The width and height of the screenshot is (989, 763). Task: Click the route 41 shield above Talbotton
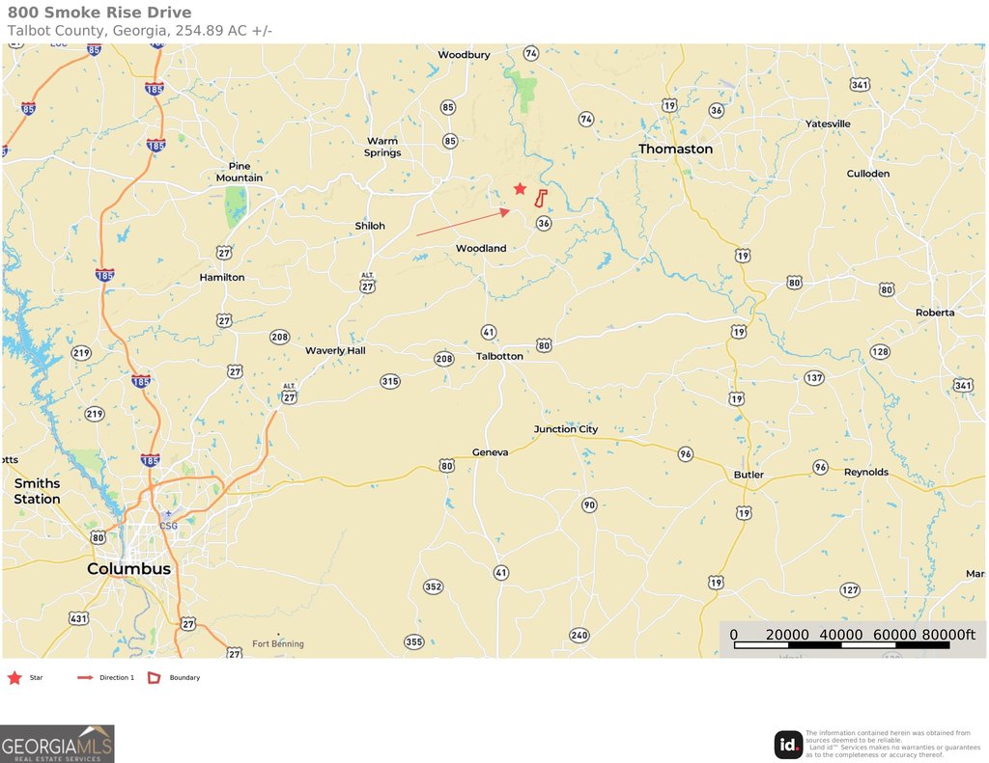489,332
